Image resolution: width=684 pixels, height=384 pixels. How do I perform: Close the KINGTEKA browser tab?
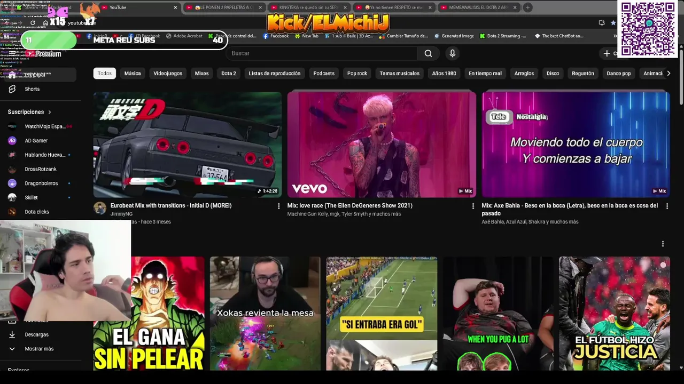[x=345, y=7]
